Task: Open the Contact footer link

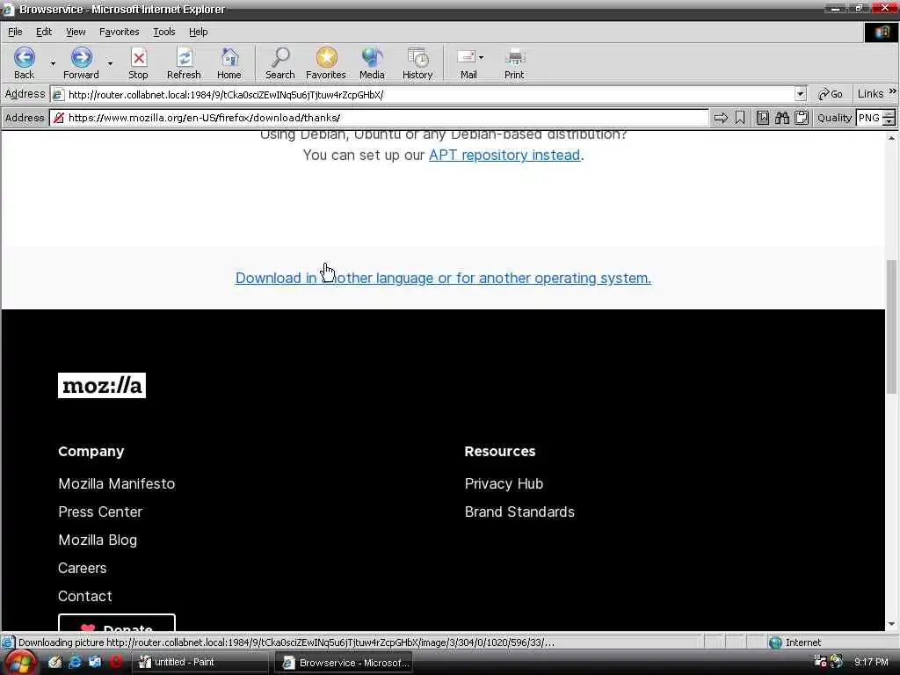Action: (85, 597)
